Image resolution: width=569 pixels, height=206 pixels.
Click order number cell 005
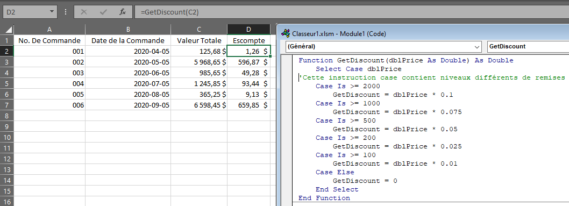pos(49,94)
